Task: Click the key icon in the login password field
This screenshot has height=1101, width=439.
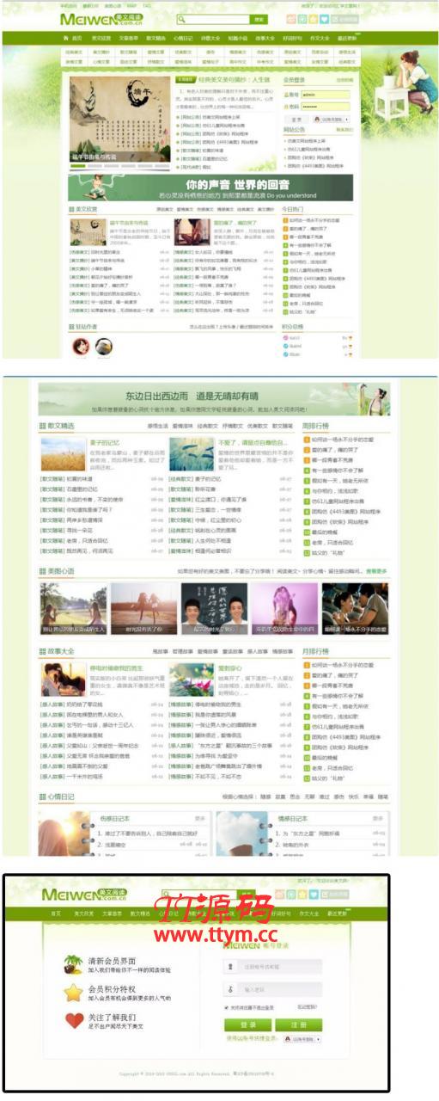Action: pos(230,988)
